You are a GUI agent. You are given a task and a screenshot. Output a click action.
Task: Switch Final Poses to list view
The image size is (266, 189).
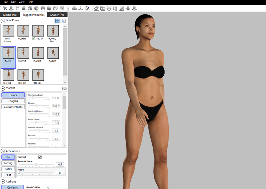(x=64, y=21)
